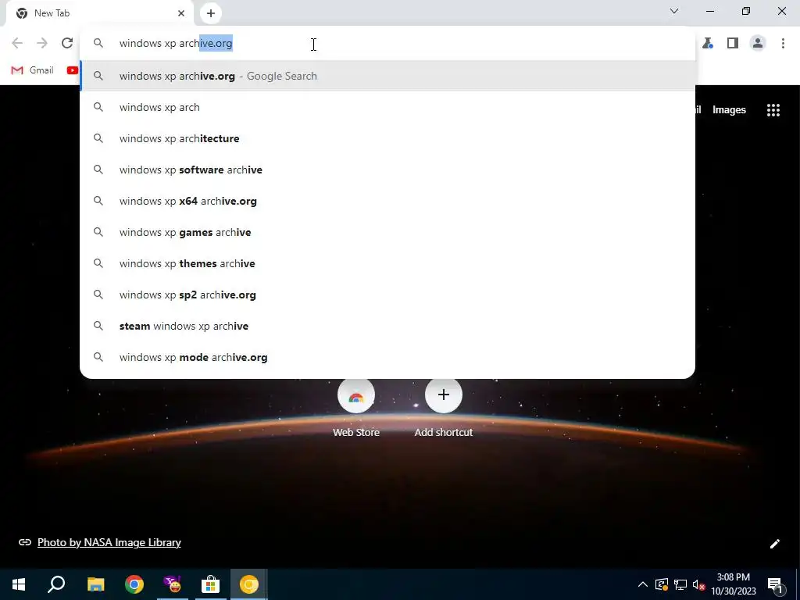Open the notification center icon
The height and width of the screenshot is (600, 800).
coord(774,584)
